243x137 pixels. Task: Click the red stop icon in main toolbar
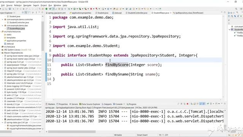(91, 9)
